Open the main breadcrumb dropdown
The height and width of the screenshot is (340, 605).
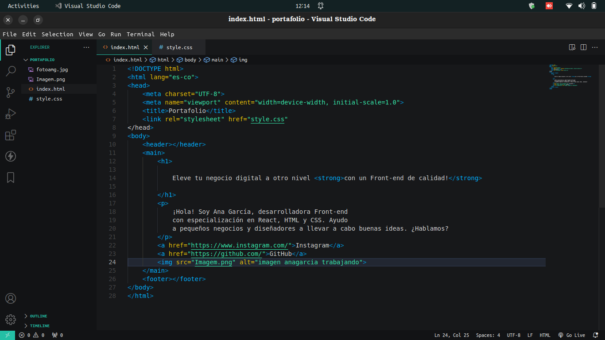click(213, 60)
